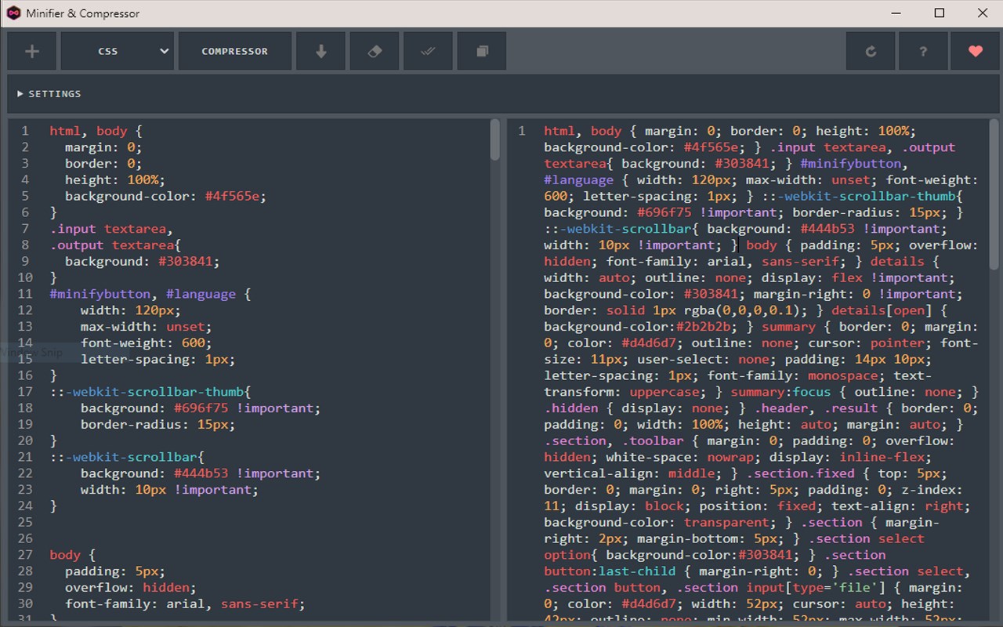Click line number 1 in the output panel

pos(522,131)
